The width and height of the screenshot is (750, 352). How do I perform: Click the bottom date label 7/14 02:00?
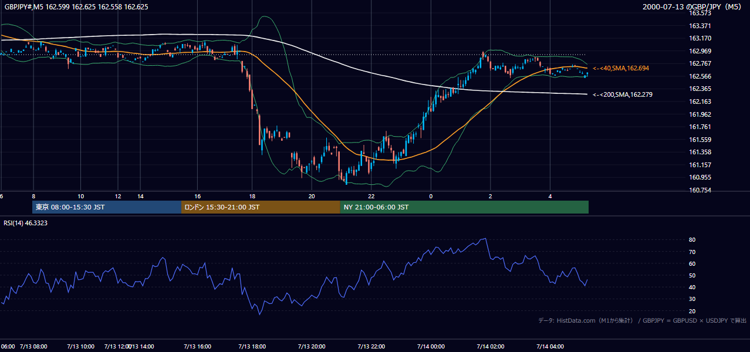click(491, 347)
